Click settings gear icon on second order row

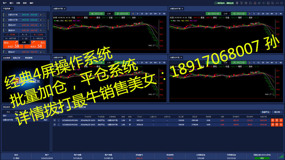(55, 125)
